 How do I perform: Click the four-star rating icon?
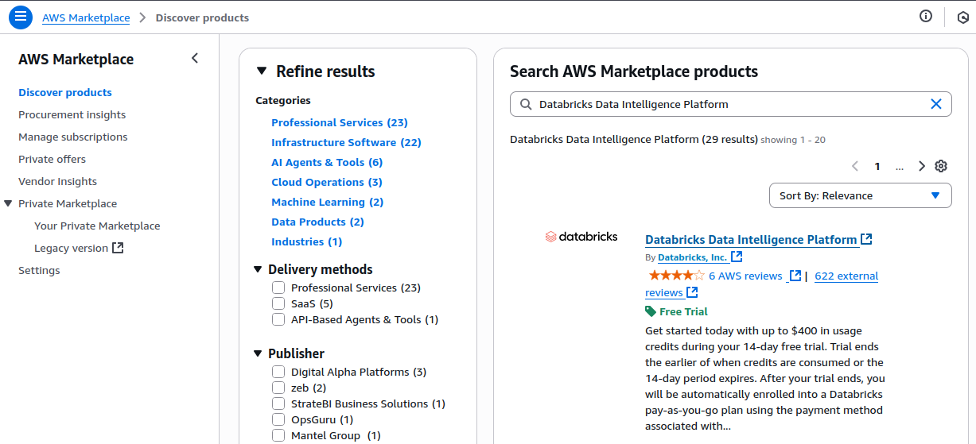coord(675,276)
